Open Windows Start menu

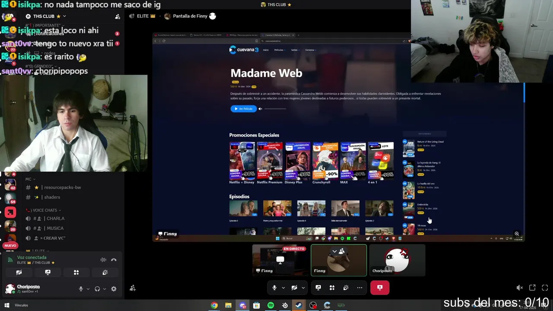(6, 305)
